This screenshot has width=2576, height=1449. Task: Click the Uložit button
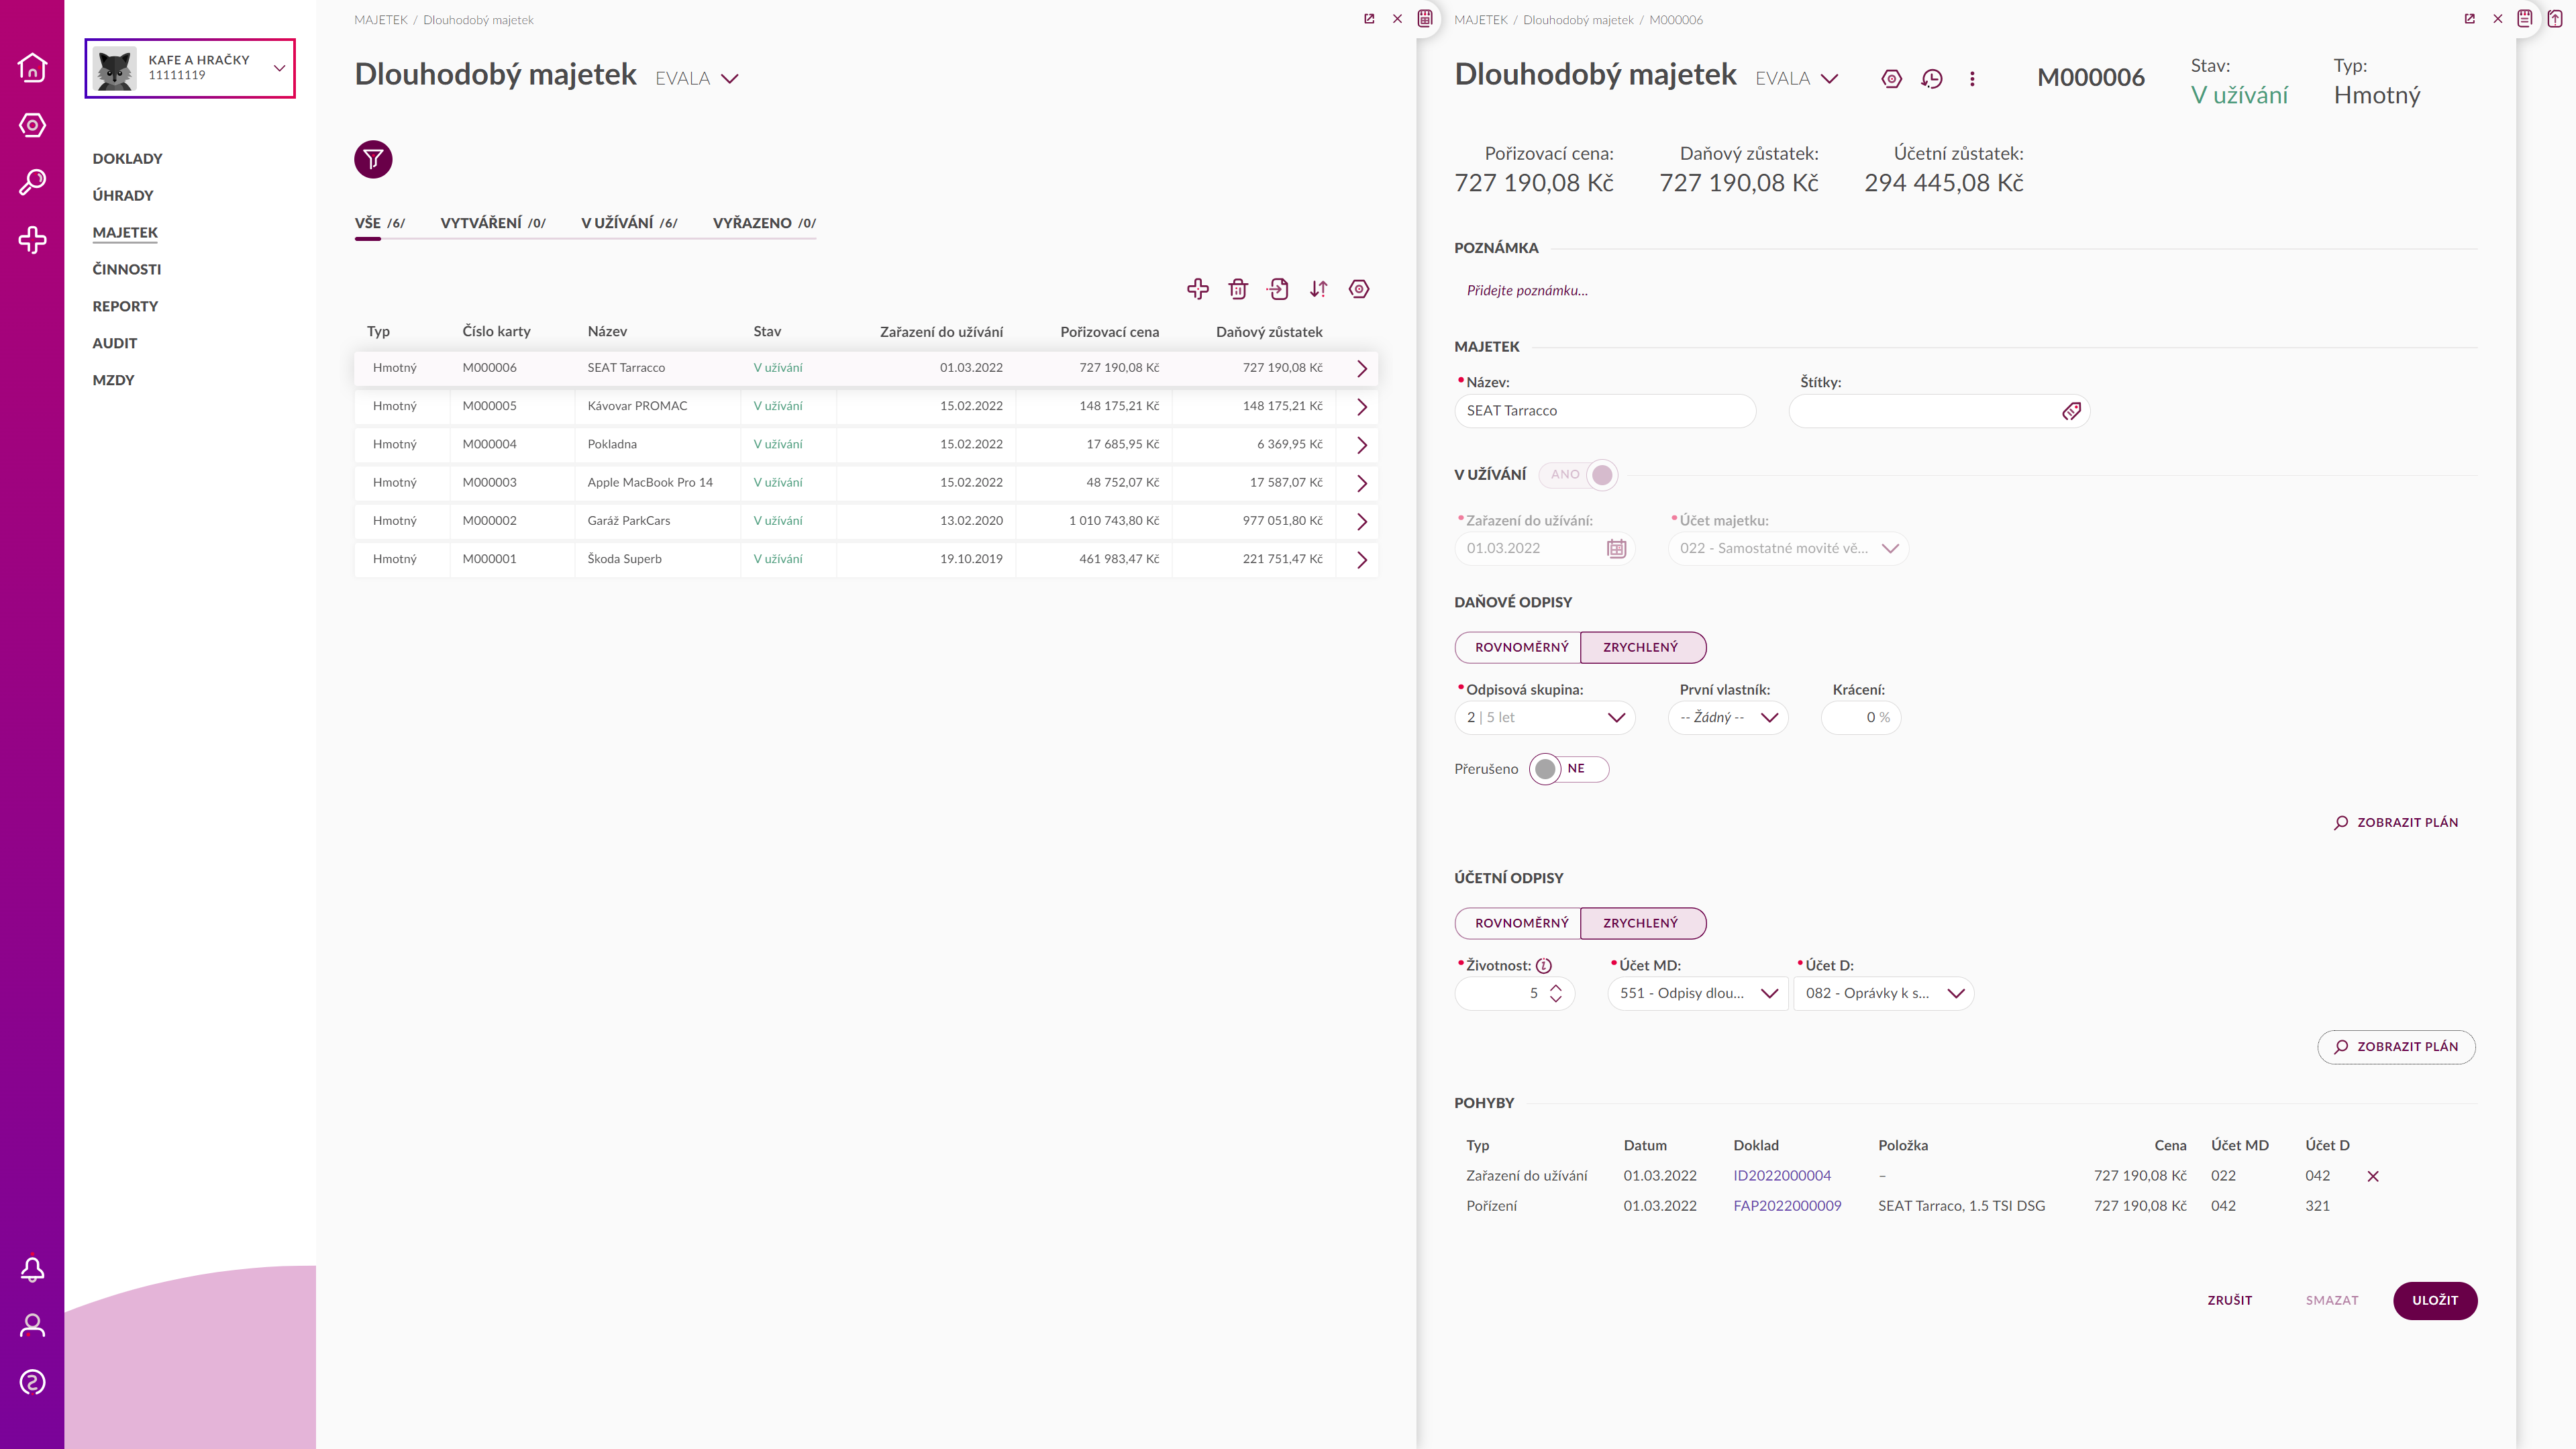[2435, 1300]
